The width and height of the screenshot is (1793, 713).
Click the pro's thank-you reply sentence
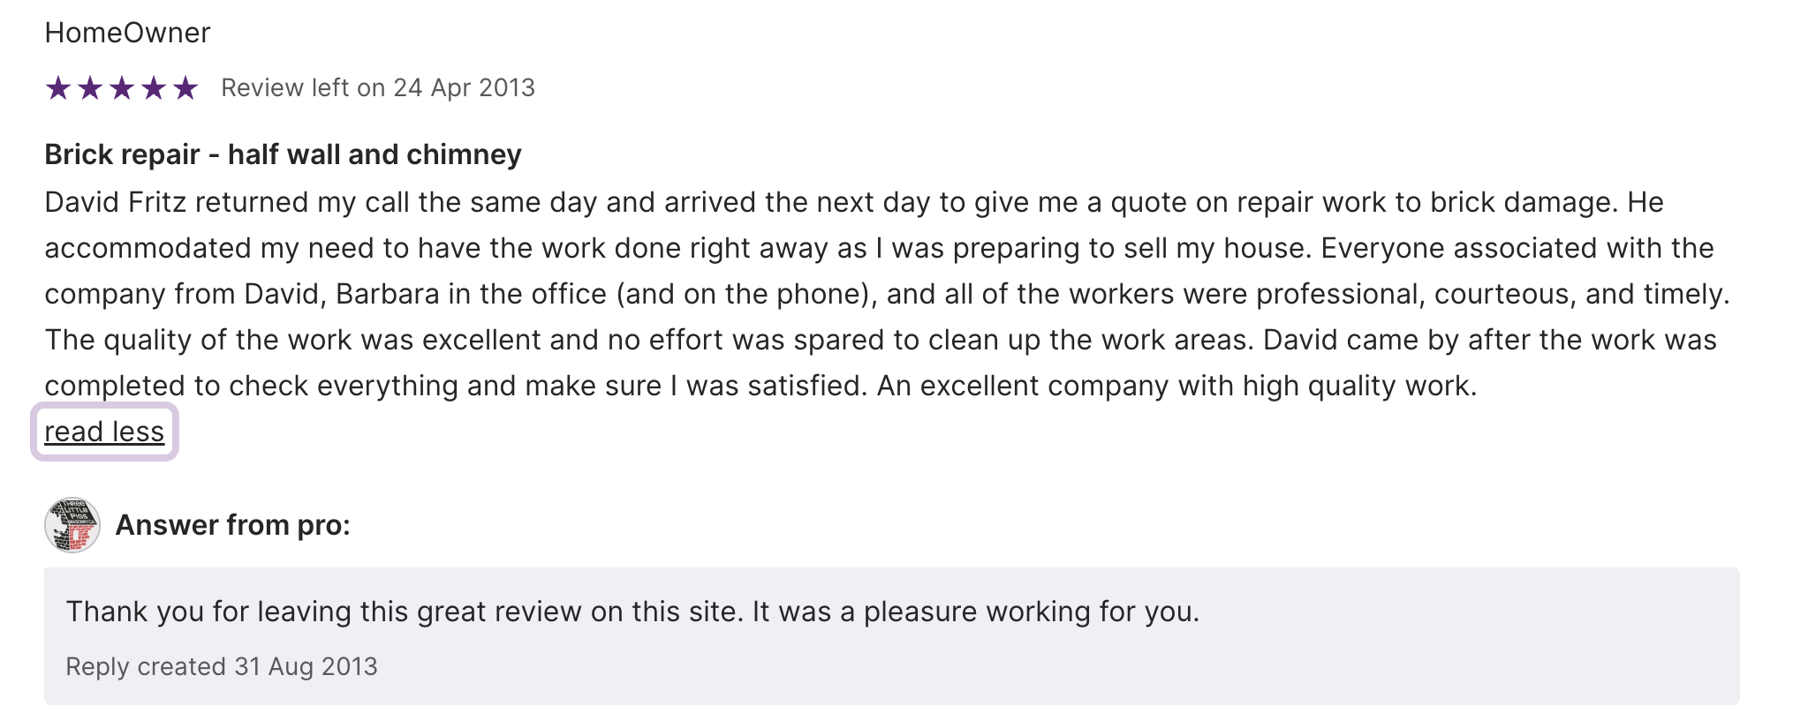tap(632, 612)
